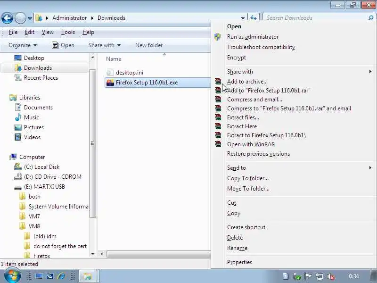This screenshot has width=377, height=283.
Task: Open the File menu
Action: [13, 32]
